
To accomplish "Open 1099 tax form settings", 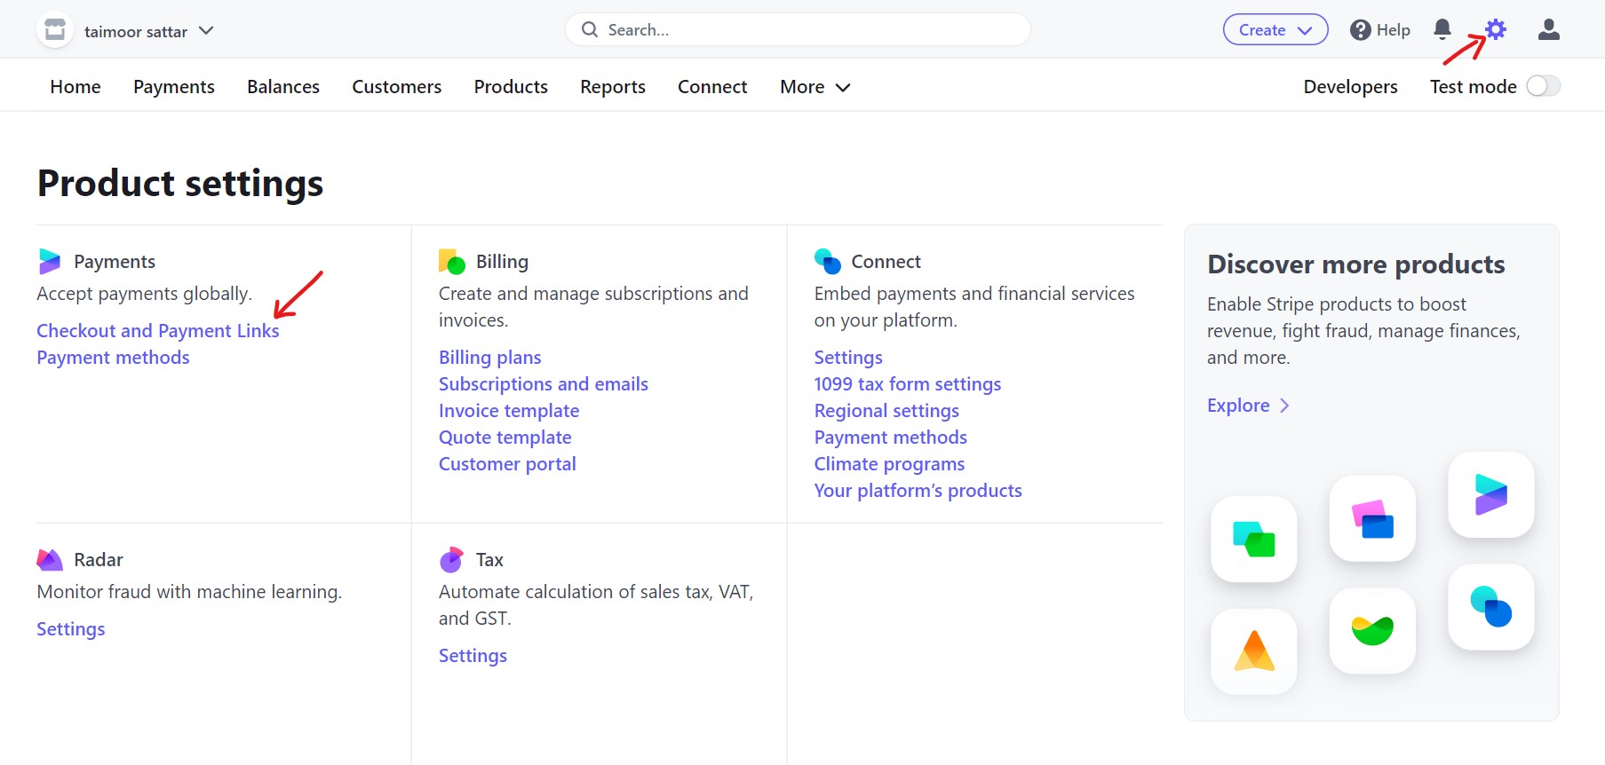I will pos(908,383).
